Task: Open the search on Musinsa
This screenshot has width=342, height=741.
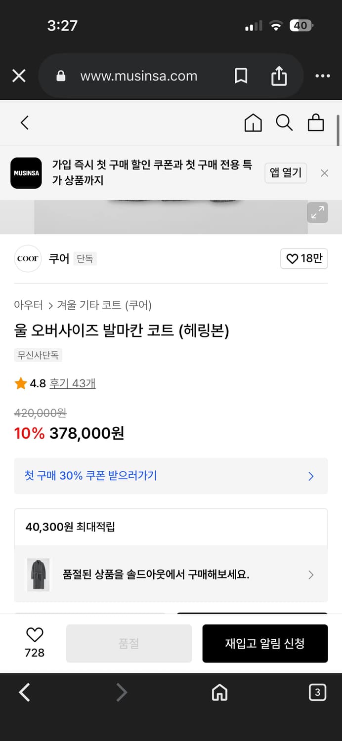Action: (x=285, y=123)
